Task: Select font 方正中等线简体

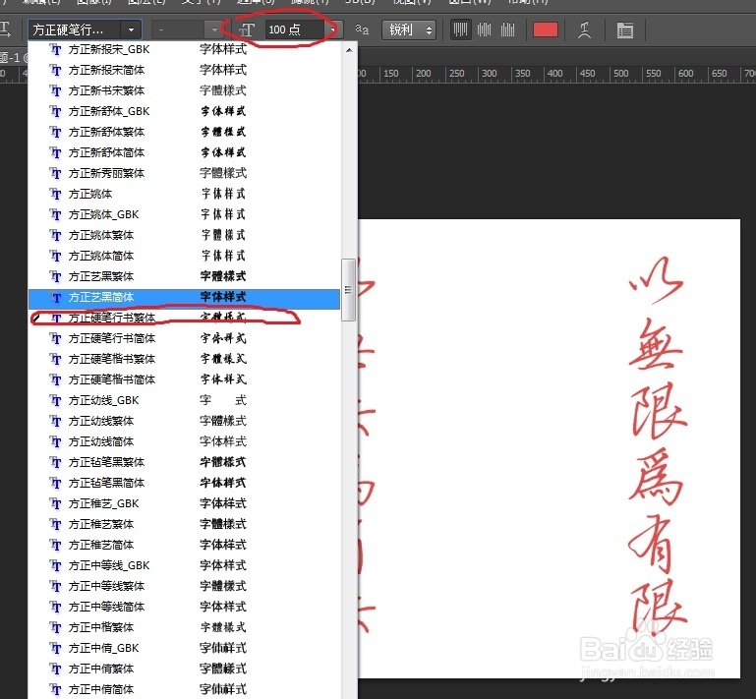Action: pyautogui.click(x=184, y=607)
